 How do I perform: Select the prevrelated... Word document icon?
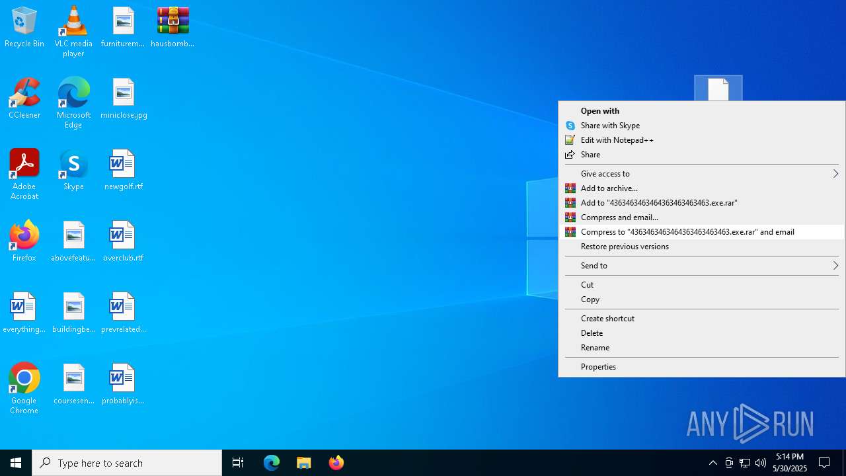[124, 313]
